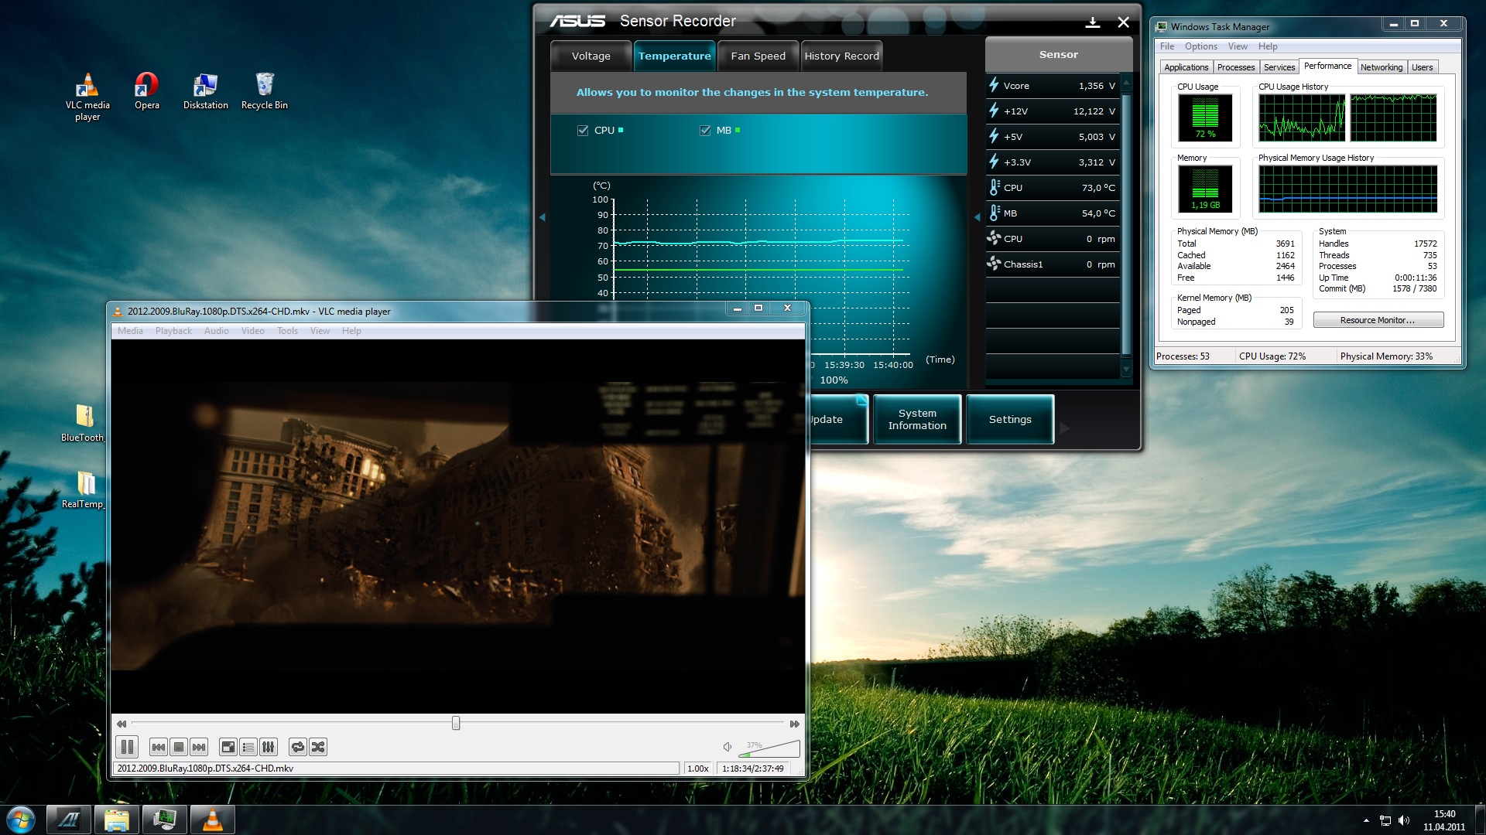Open the VLC playlist view
The width and height of the screenshot is (1486, 835).
click(x=248, y=747)
